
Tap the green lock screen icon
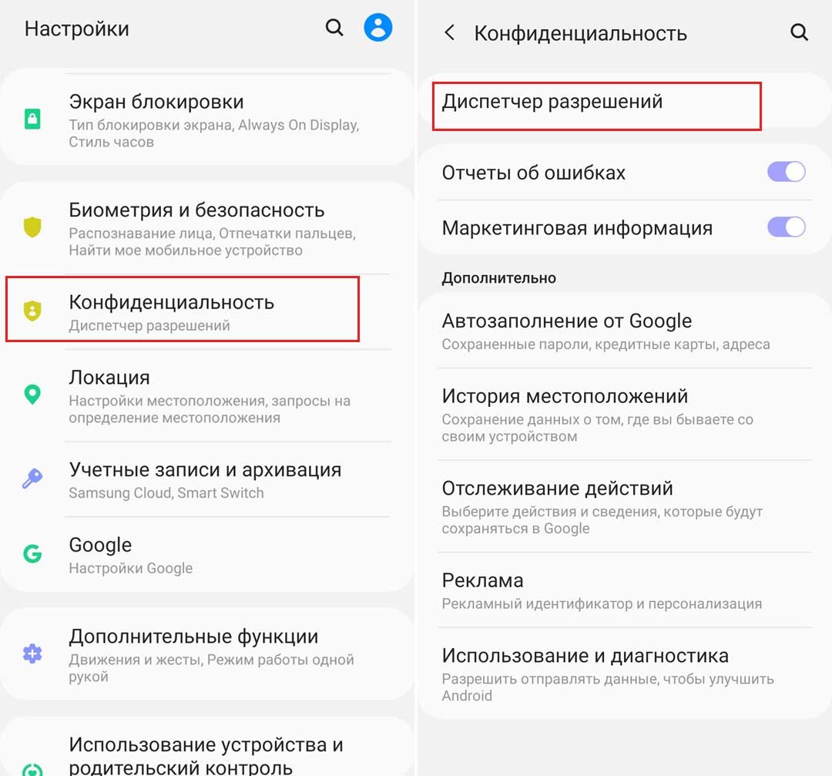pos(32,119)
